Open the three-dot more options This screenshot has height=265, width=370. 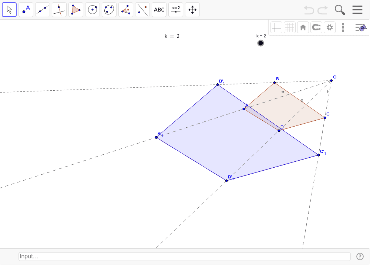(x=343, y=28)
